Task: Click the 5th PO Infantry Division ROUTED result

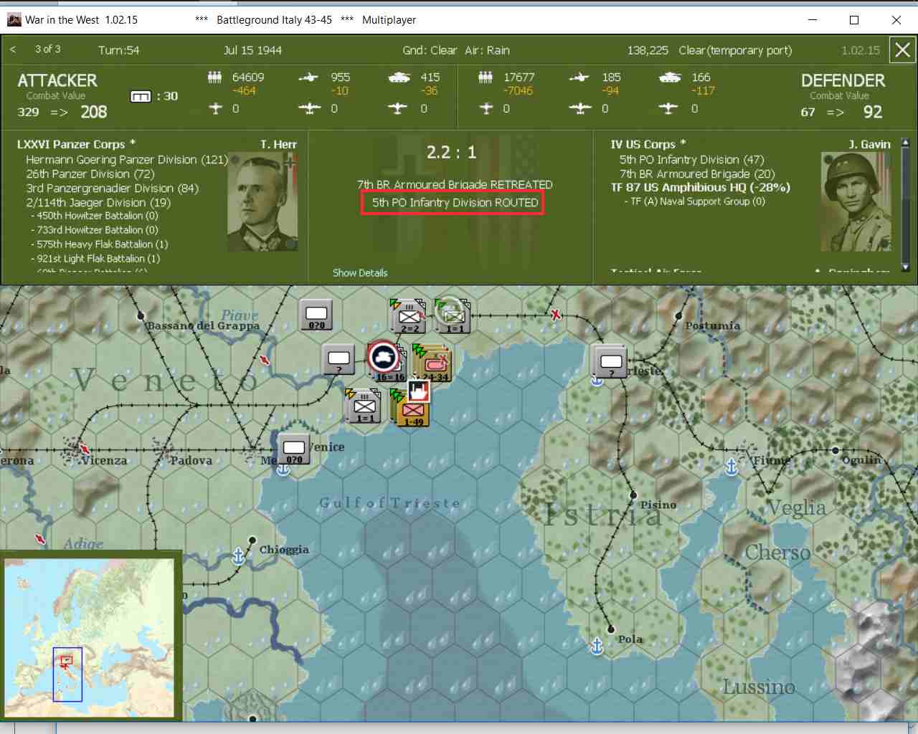Action: pos(455,203)
